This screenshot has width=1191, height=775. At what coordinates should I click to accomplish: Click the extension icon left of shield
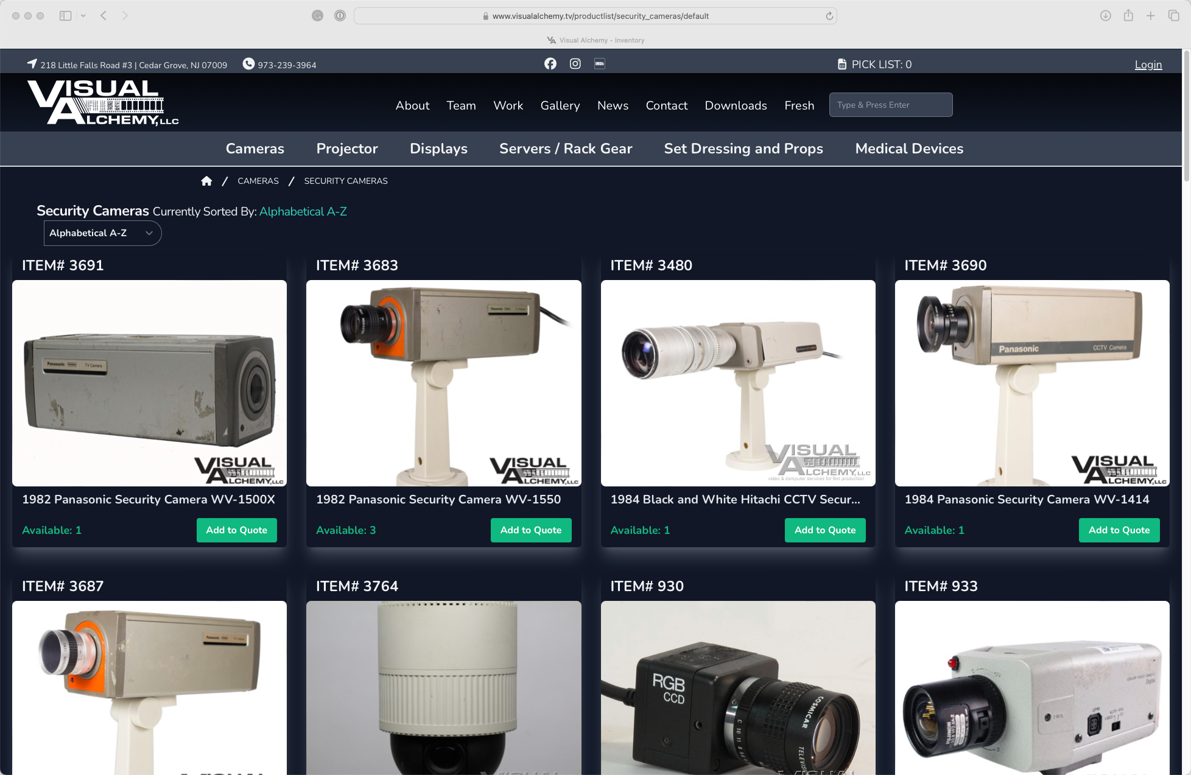pos(317,16)
